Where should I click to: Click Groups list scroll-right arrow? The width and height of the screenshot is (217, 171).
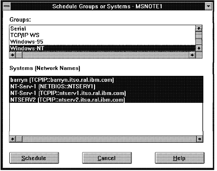[x=192, y=55]
